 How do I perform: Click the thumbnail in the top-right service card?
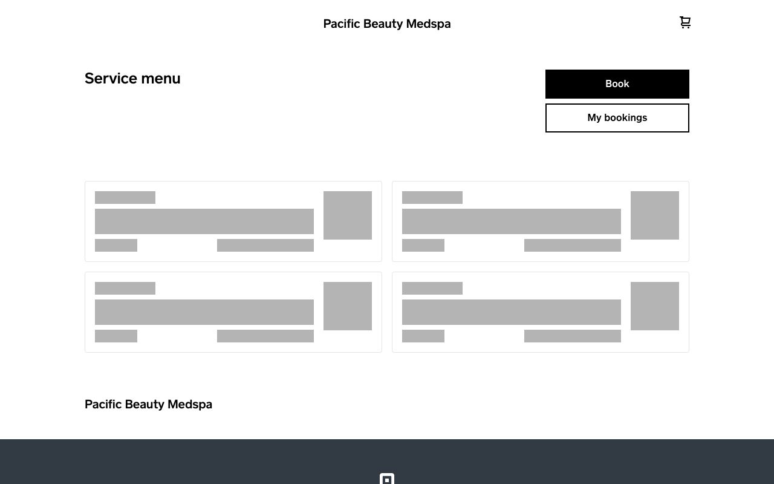tap(655, 215)
